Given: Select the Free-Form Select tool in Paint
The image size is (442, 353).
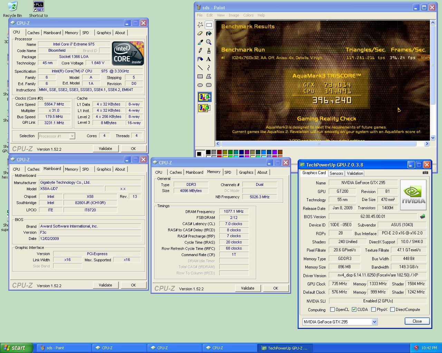Looking at the screenshot, I should 200,25.
